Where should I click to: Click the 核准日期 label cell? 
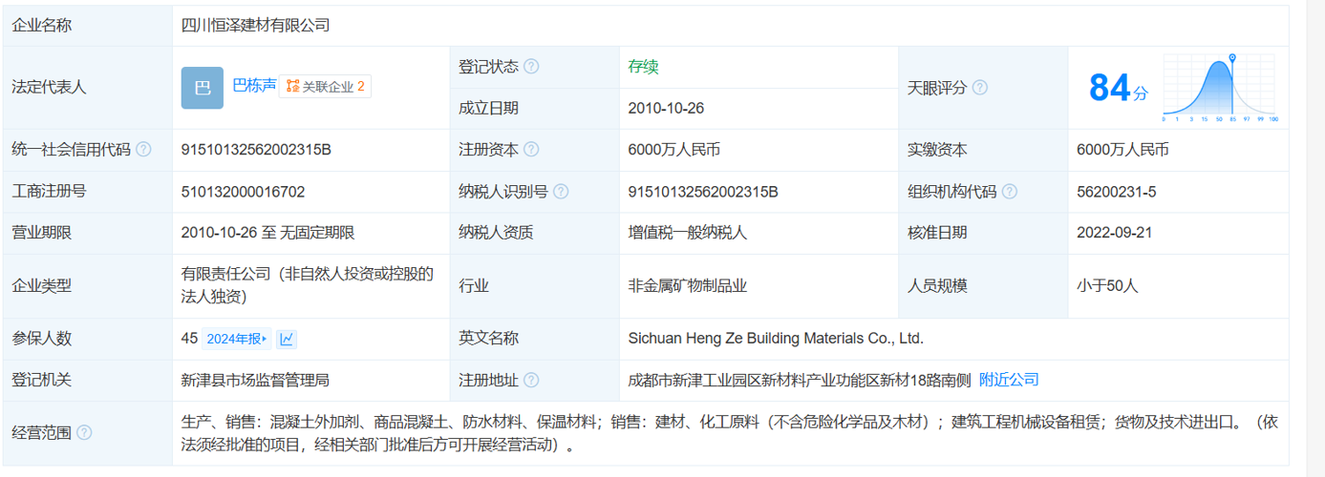coord(983,233)
